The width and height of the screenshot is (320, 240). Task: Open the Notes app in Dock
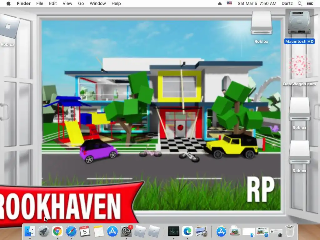(x=98, y=232)
